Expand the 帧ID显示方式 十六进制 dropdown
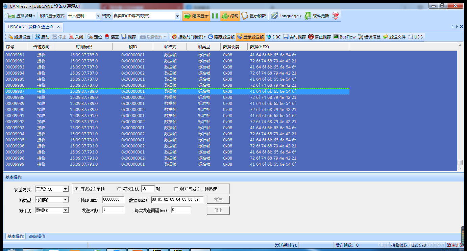467x251 pixels. click(98, 16)
